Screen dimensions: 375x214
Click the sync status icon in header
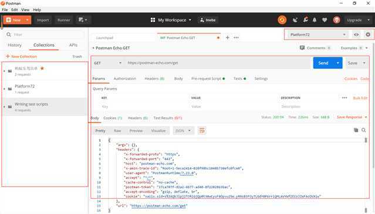pos(282,20)
